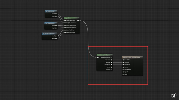Open the Runtime Virtual Texture Output chevron
The width and height of the screenshot is (179, 100).
[x=142, y=57]
